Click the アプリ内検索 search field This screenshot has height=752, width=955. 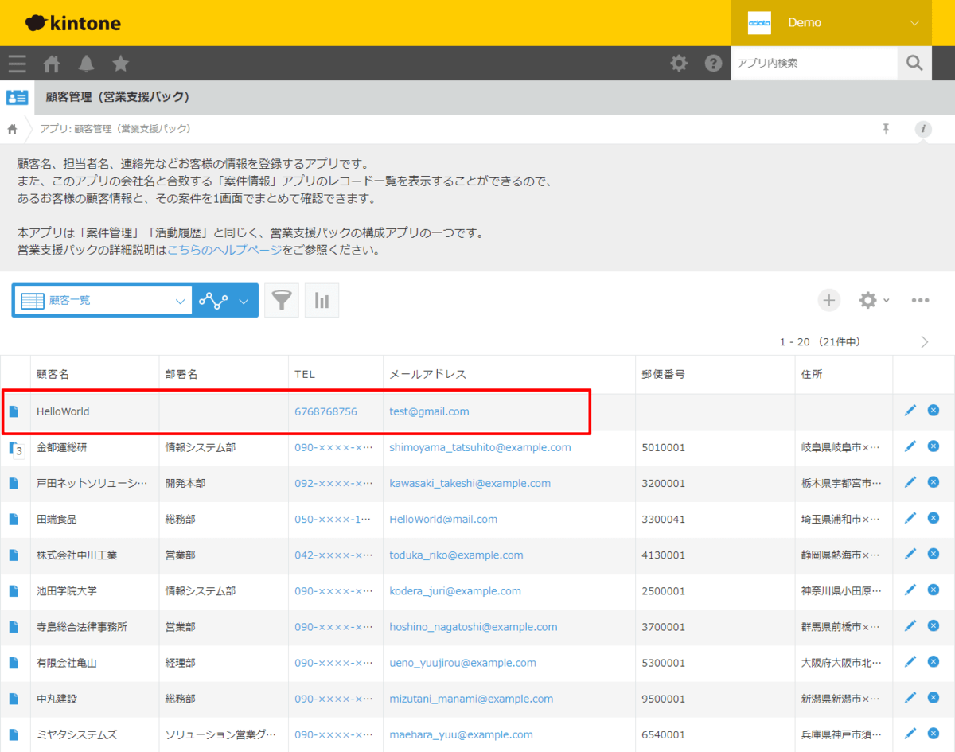coord(814,63)
